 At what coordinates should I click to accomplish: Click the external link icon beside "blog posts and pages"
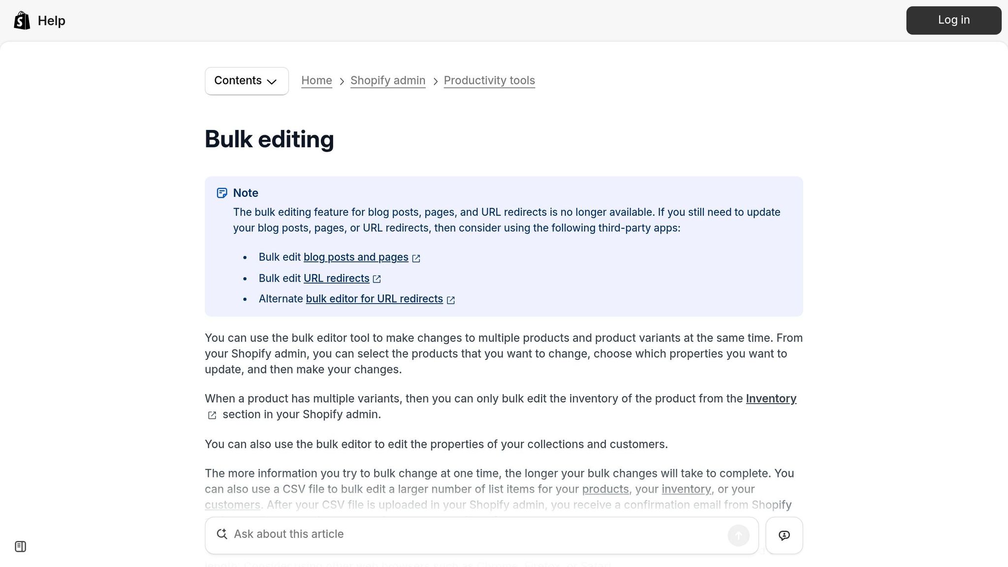click(x=416, y=258)
